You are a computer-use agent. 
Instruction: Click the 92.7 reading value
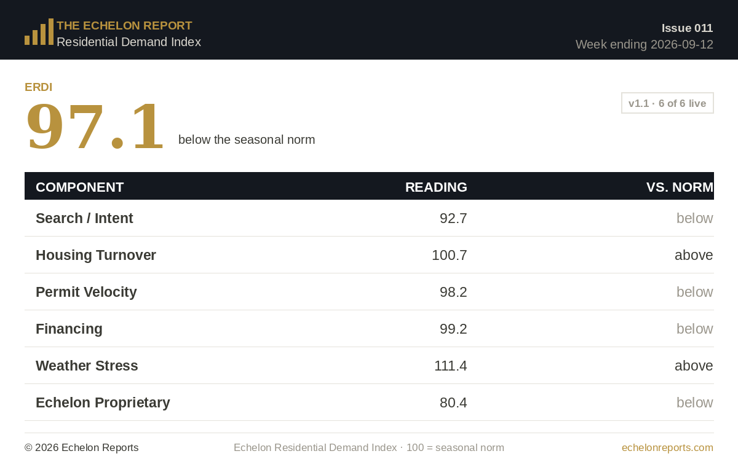pos(453,218)
